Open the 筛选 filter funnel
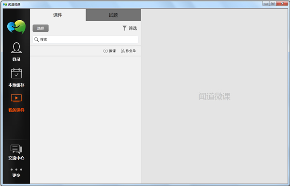Screen dimensions: 290x186 (130, 29)
